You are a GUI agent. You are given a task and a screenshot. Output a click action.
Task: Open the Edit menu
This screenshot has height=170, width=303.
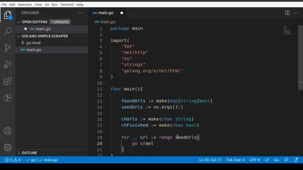tap(12, 4)
